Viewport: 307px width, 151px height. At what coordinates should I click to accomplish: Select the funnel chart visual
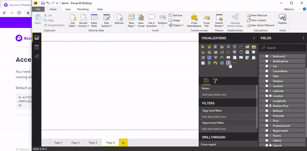[x=216, y=58]
